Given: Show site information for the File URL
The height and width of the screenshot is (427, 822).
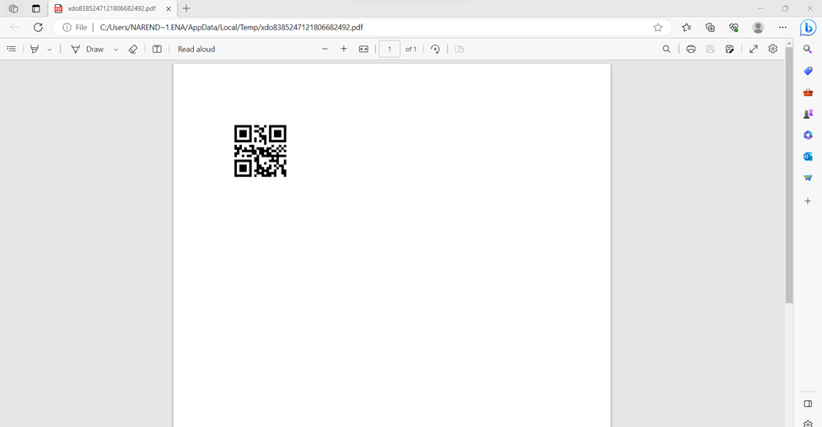Looking at the screenshot, I should pos(74,27).
